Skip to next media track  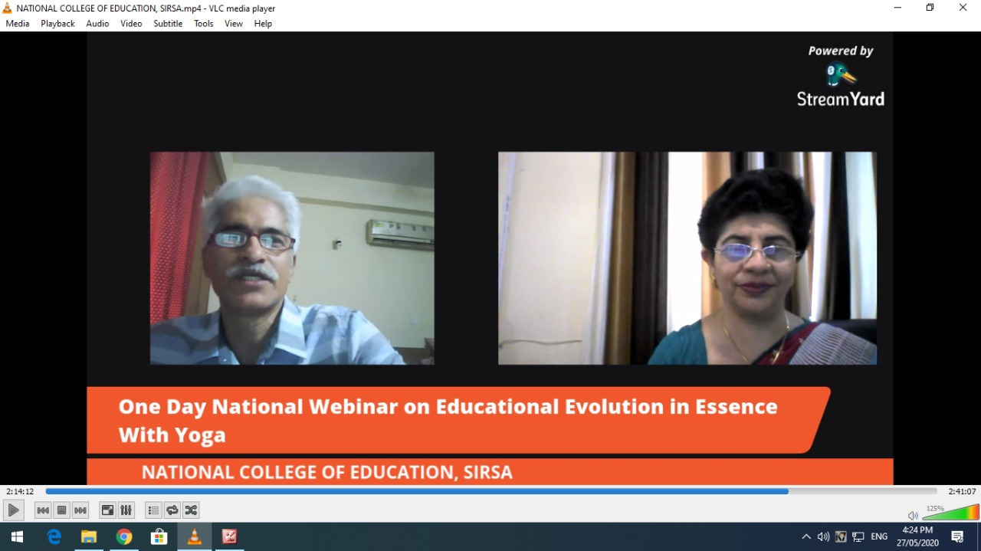tap(80, 510)
